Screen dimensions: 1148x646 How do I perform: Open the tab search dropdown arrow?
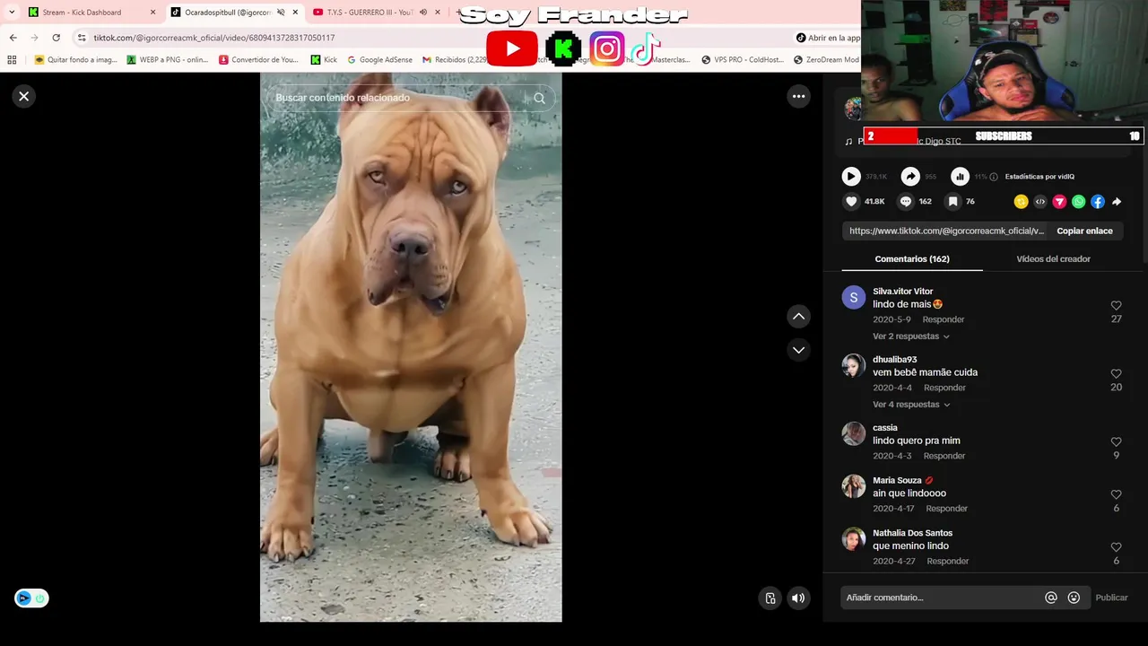[12, 13]
